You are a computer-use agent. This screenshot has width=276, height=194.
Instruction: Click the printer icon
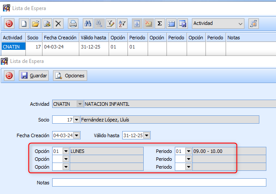pyautogui.click(x=74, y=23)
